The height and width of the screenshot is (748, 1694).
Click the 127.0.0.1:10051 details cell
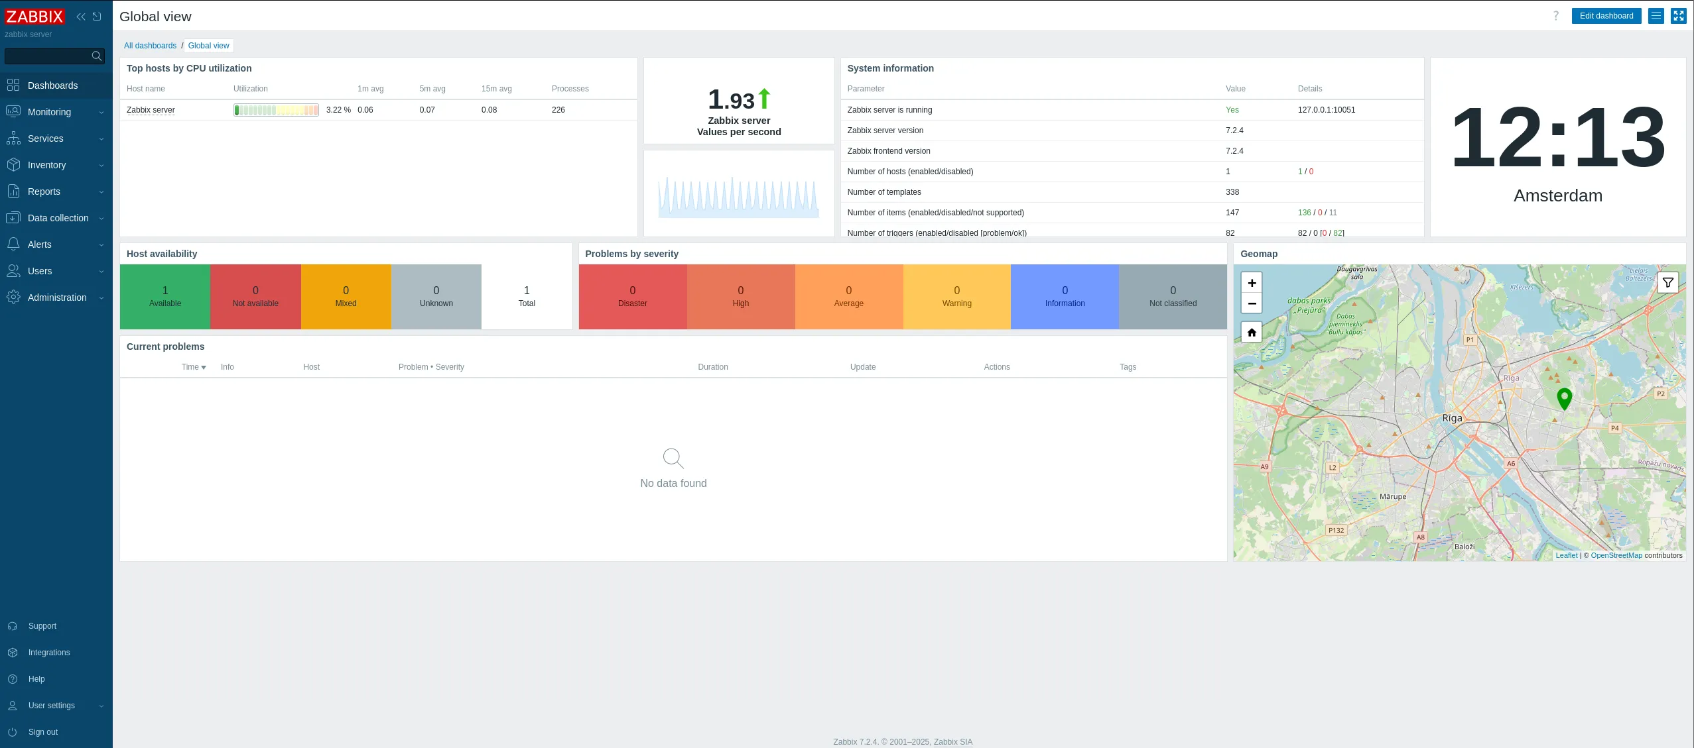(x=1327, y=110)
